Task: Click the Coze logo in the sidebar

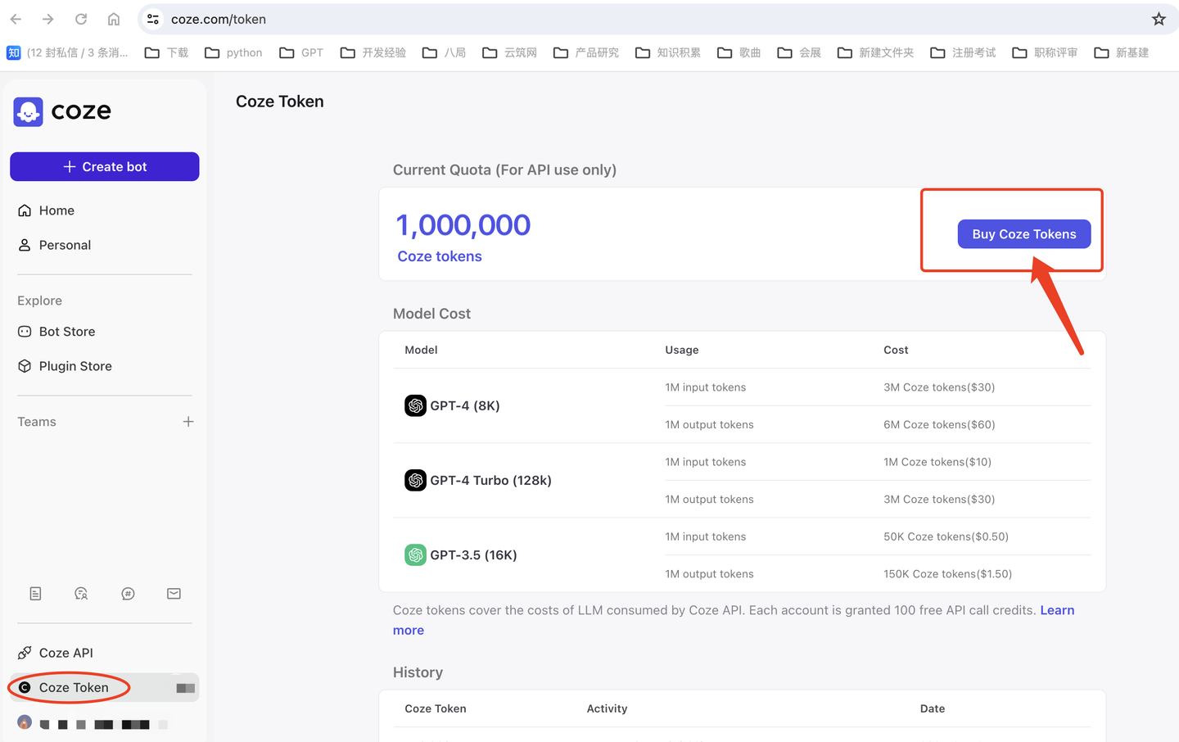Action: tap(62, 111)
